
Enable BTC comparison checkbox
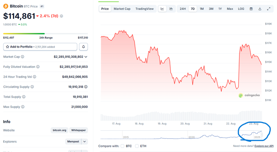click(122, 146)
